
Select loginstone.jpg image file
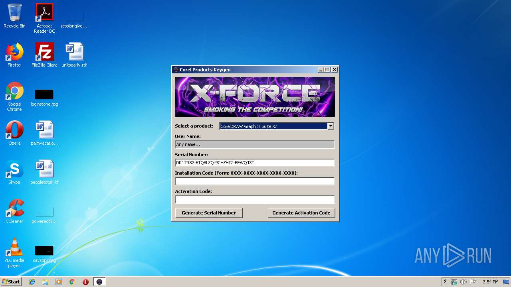pos(44,97)
